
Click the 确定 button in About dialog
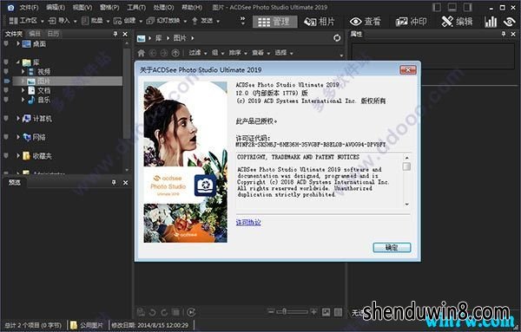[392, 247]
